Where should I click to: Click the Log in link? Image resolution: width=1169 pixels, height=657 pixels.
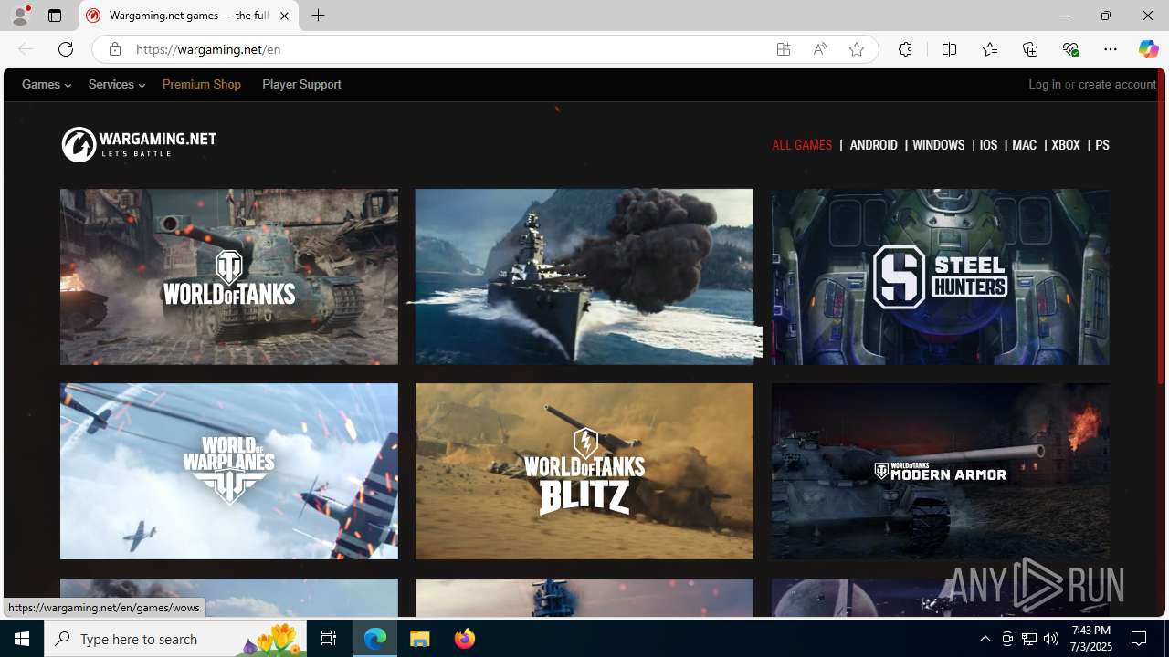click(x=1045, y=84)
